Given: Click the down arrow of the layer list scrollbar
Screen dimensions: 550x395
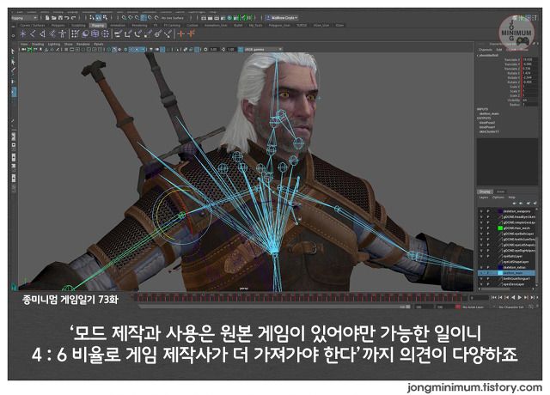Looking at the screenshot, I should tap(536, 285).
